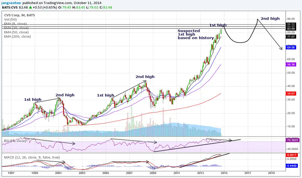Click the 5.0000 MACD axis label
The image size is (302, 178).
(292, 159)
